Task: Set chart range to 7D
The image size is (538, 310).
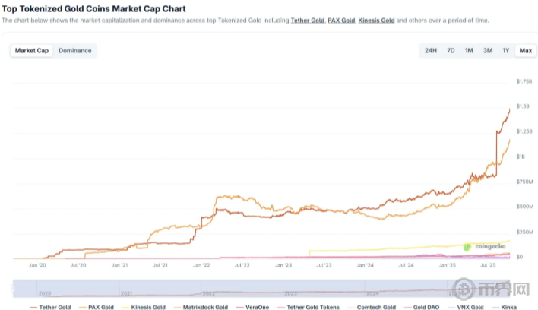Action: coord(451,51)
